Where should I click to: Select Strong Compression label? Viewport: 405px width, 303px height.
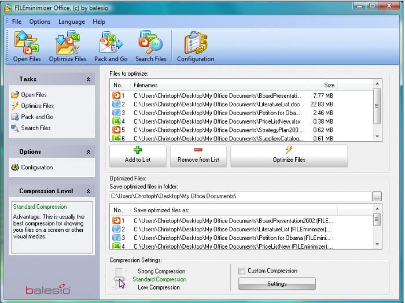[161, 271]
